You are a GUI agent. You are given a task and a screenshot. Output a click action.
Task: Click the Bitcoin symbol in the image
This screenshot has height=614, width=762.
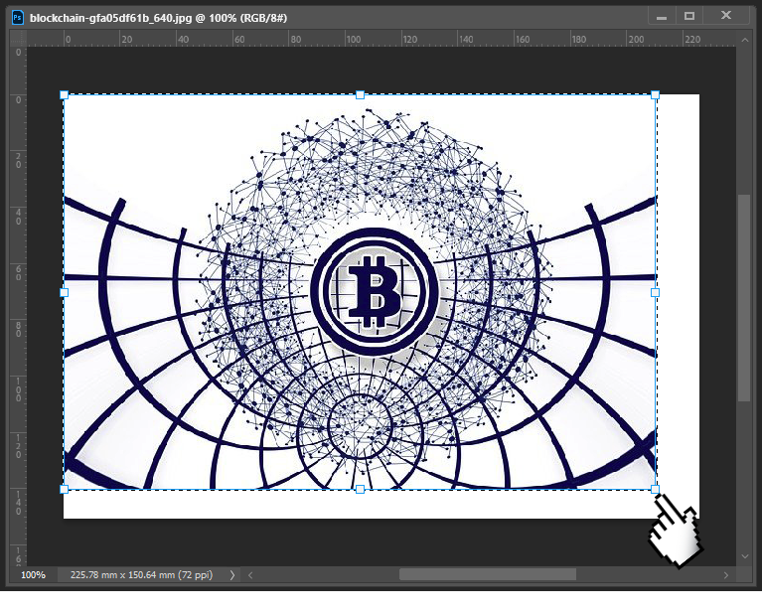[375, 292]
